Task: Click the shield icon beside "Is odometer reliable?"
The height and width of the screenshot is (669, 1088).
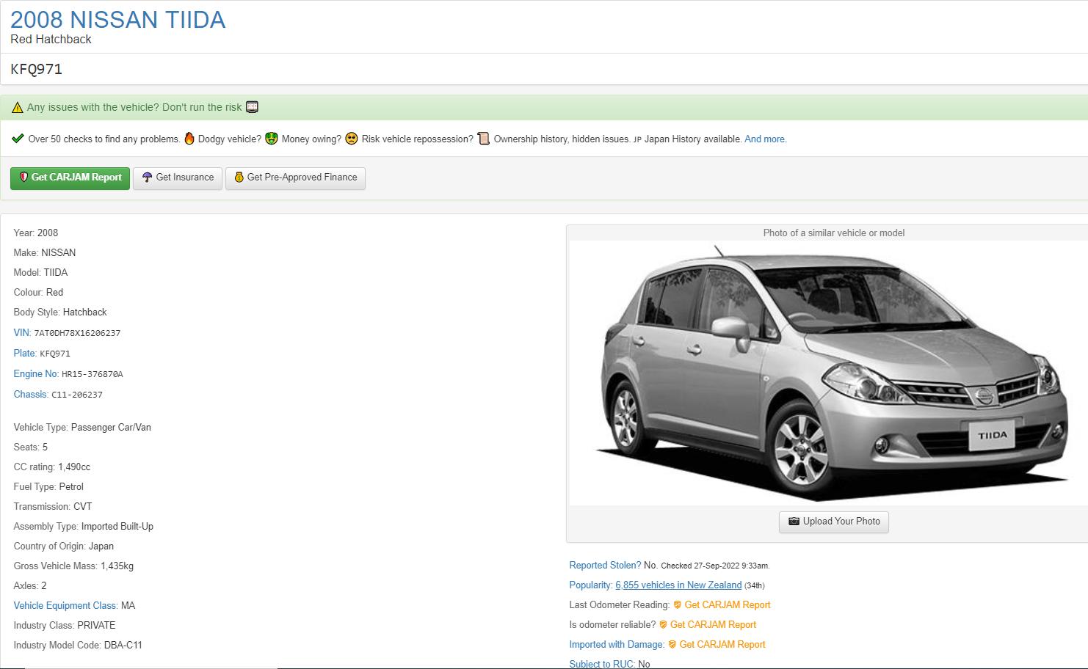Action: (x=663, y=625)
